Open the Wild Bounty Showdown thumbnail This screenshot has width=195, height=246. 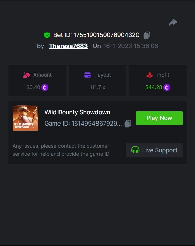[x=25, y=118]
